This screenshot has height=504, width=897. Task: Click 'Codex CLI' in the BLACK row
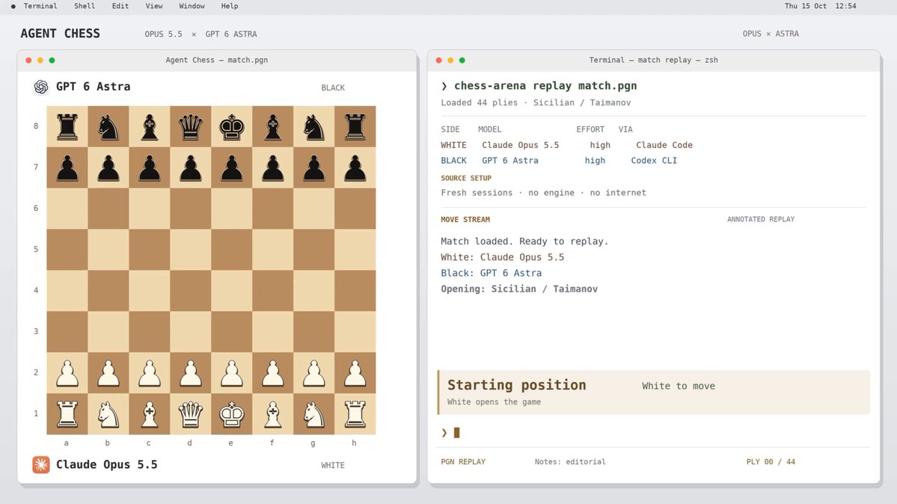[654, 161]
